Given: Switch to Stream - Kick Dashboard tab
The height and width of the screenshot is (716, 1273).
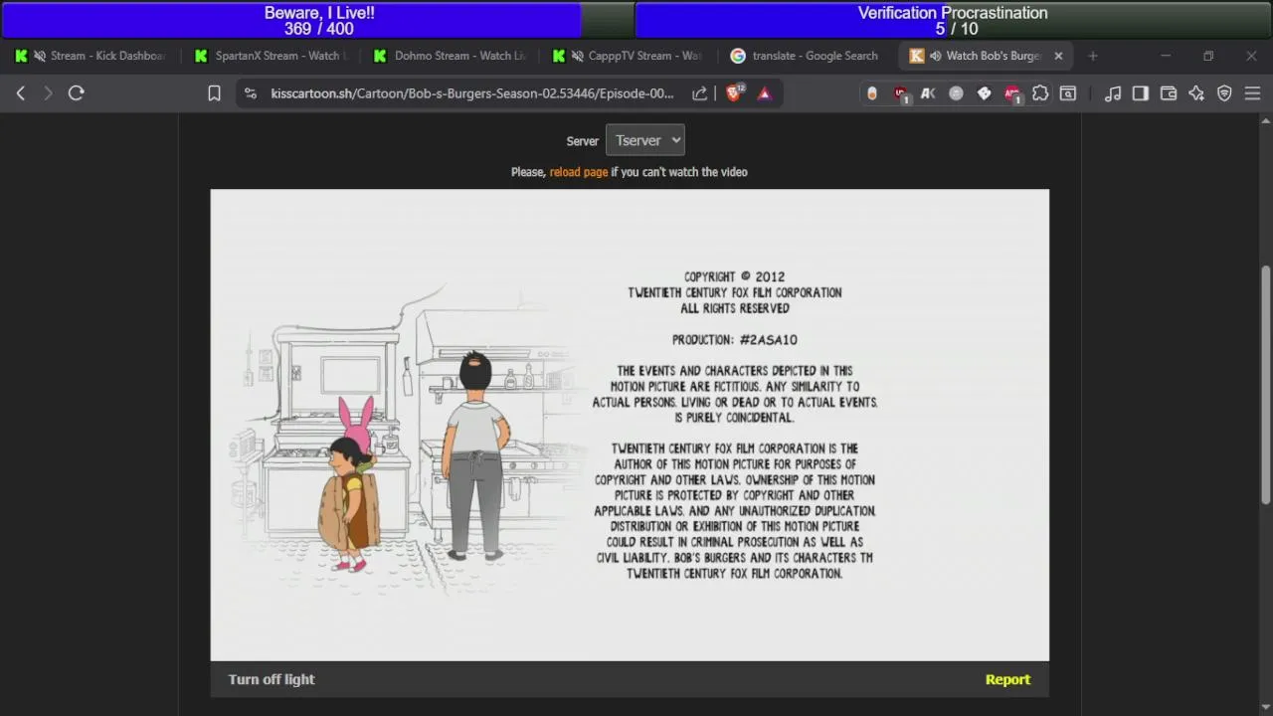Looking at the screenshot, I should click(91, 56).
